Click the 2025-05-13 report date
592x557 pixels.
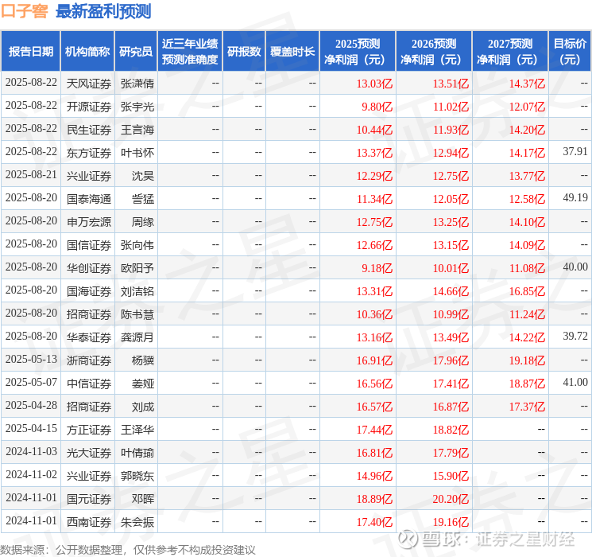pyautogui.click(x=31, y=359)
